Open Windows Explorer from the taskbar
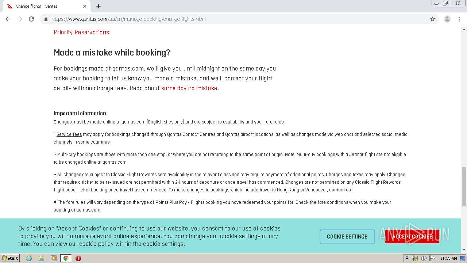Screen dimensions: 467x263 (41, 258)
